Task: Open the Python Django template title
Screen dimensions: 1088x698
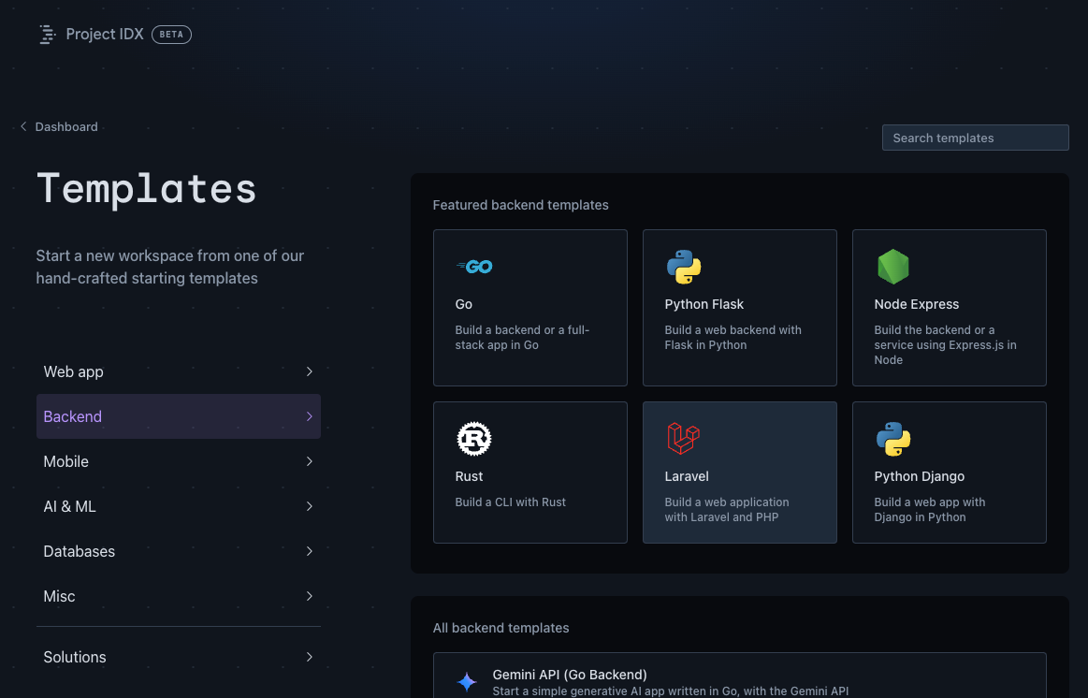Action: pyautogui.click(x=919, y=476)
